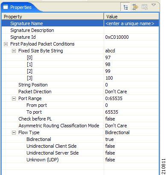Click the From port value 0
The height and width of the screenshot is (175, 166).
pyautogui.click(x=106, y=105)
